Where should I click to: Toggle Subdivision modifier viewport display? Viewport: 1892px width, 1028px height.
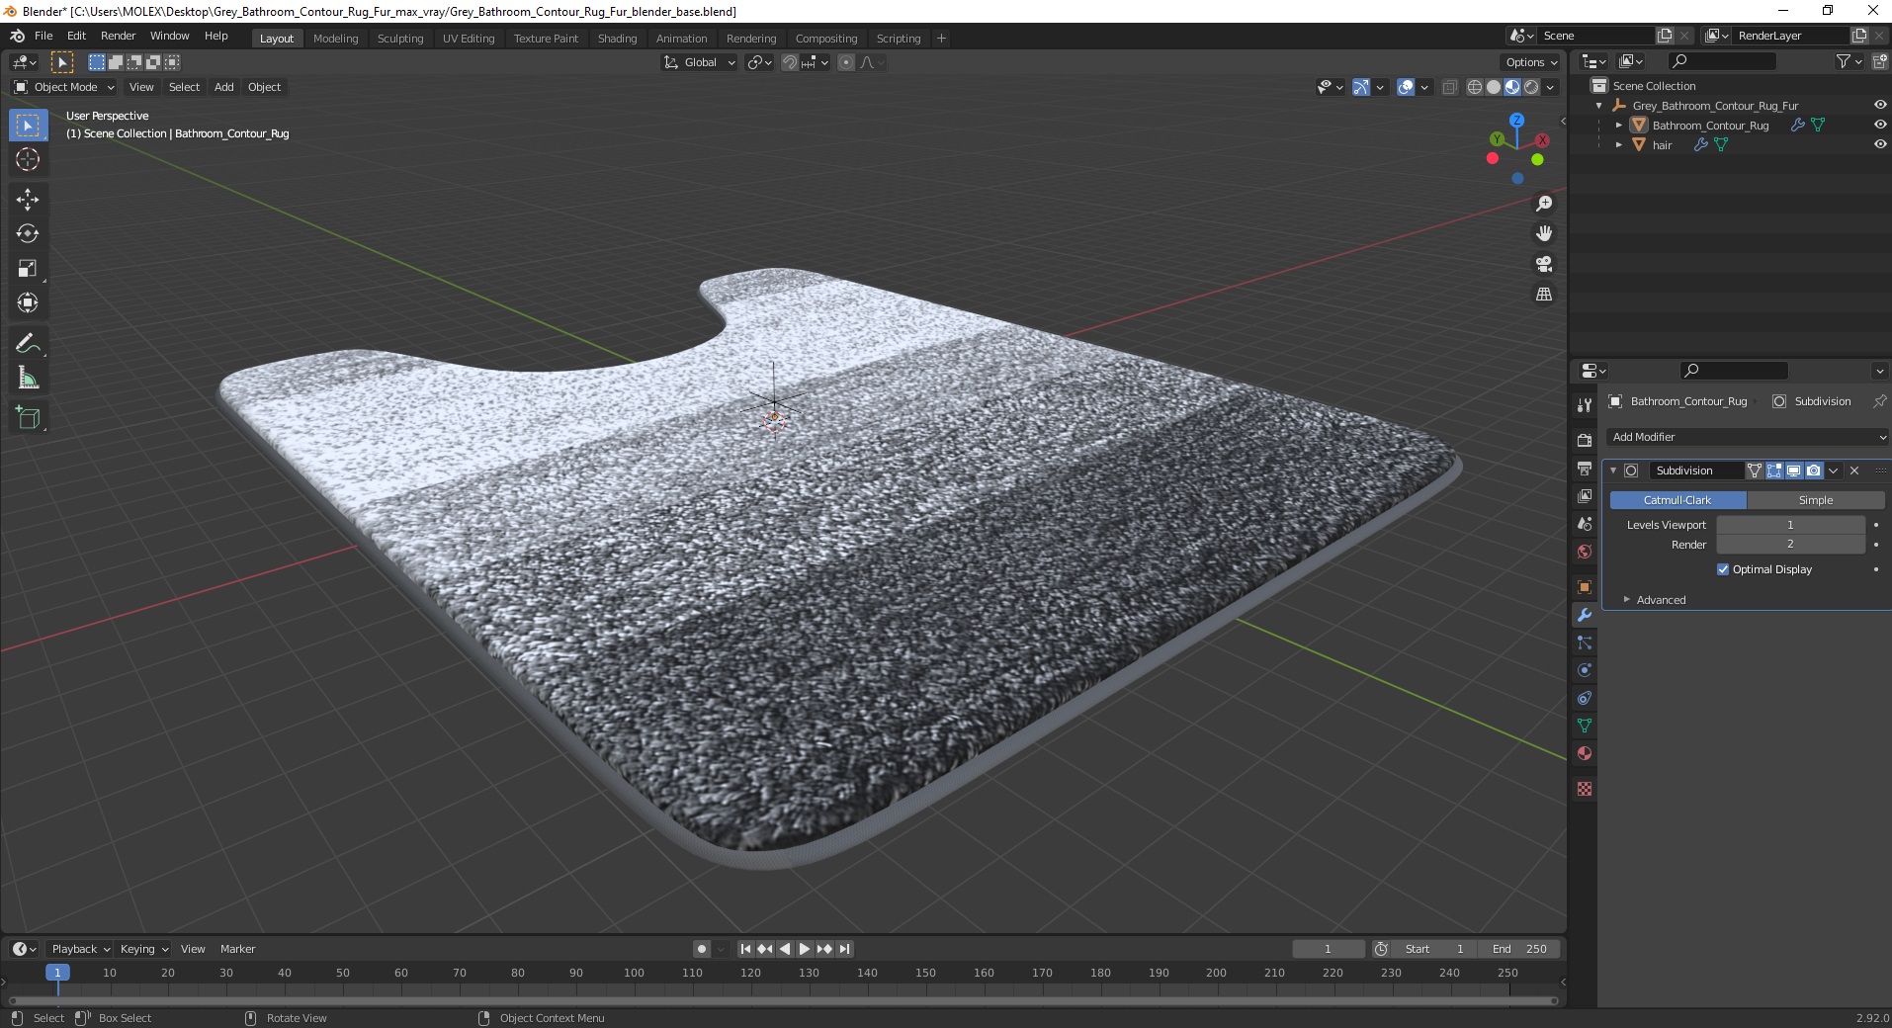[x=1794, y=471]
